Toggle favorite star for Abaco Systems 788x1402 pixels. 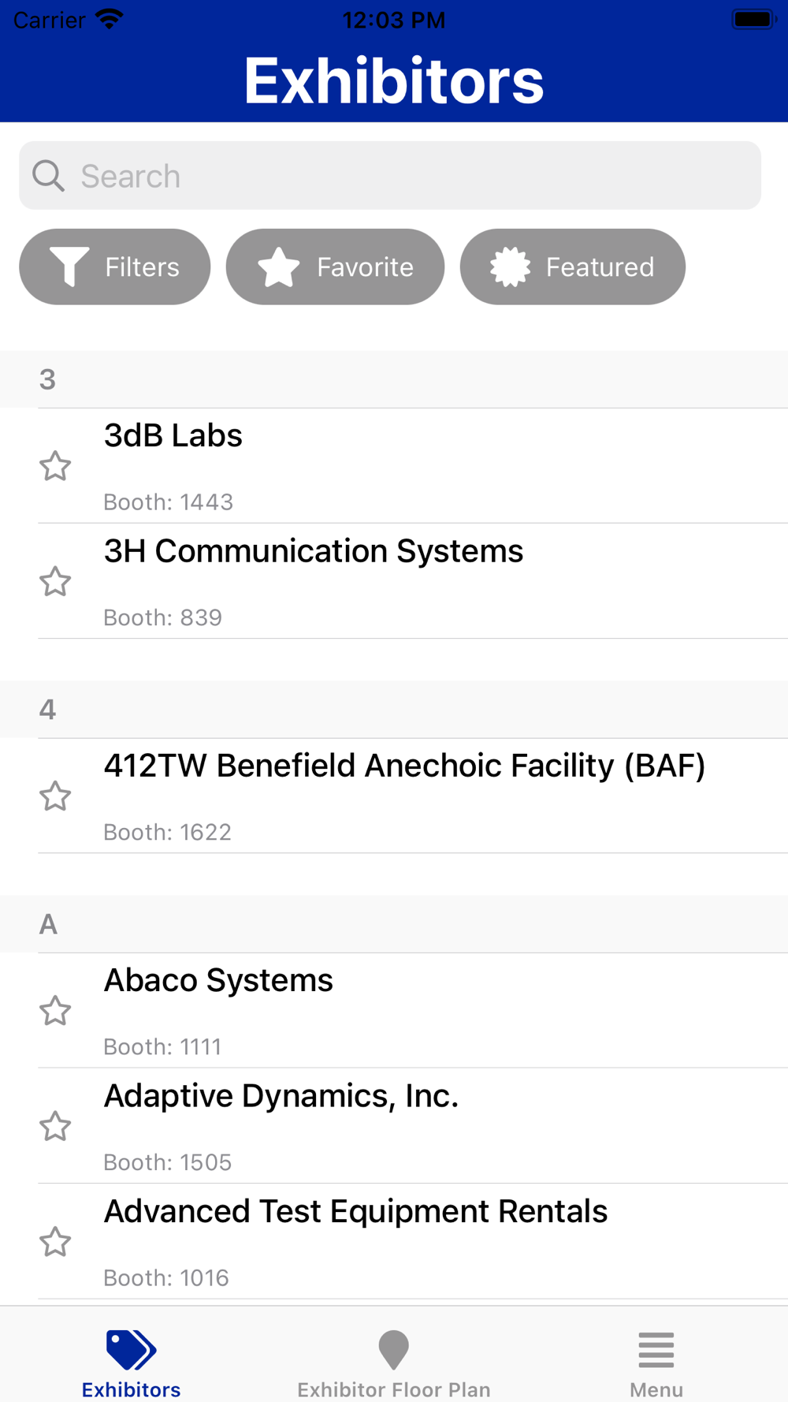coord(55,1011)
